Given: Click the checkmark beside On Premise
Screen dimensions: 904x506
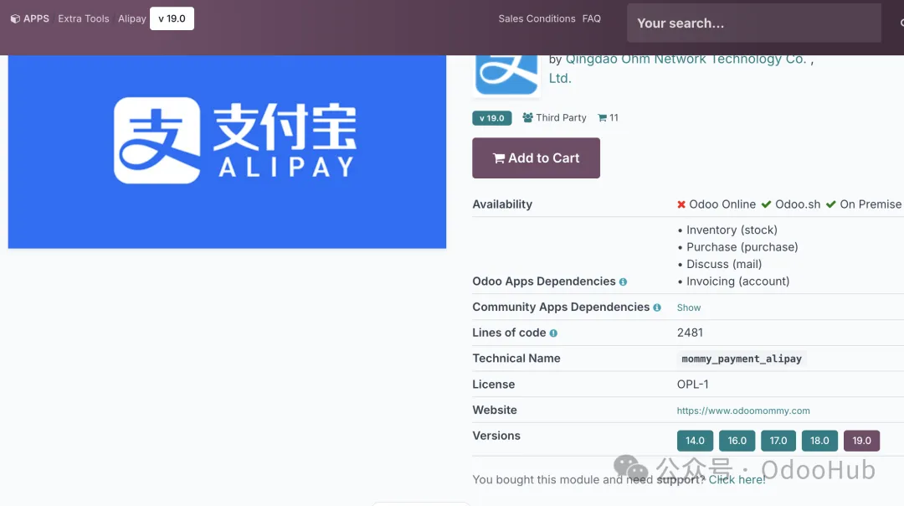Looking at the screenshot, I should coord(831,204).
